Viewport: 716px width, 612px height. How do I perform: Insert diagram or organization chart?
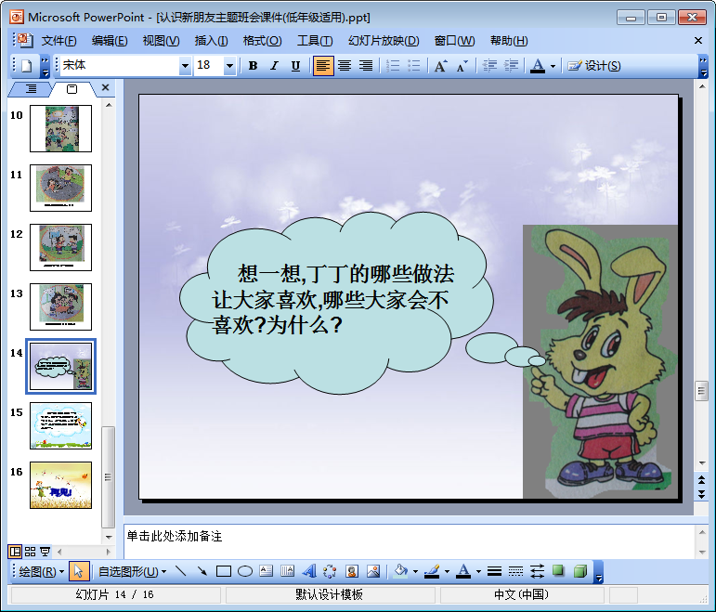[x=330, y=571]
